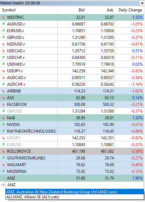Click the Market Watch title bar
Screen dimensions: 145x202
pos(70,3)
